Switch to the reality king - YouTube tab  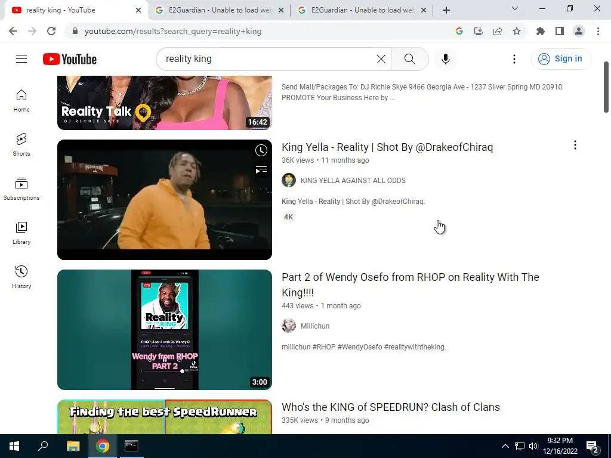coord(74,10)
